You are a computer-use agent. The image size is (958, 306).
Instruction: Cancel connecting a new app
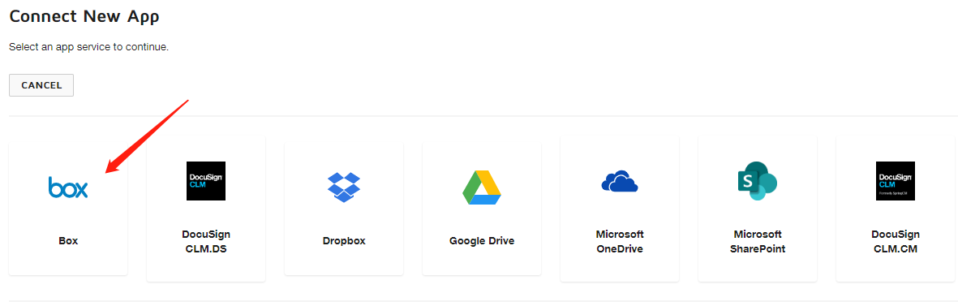pyautogui.click(x=41, y=85)
